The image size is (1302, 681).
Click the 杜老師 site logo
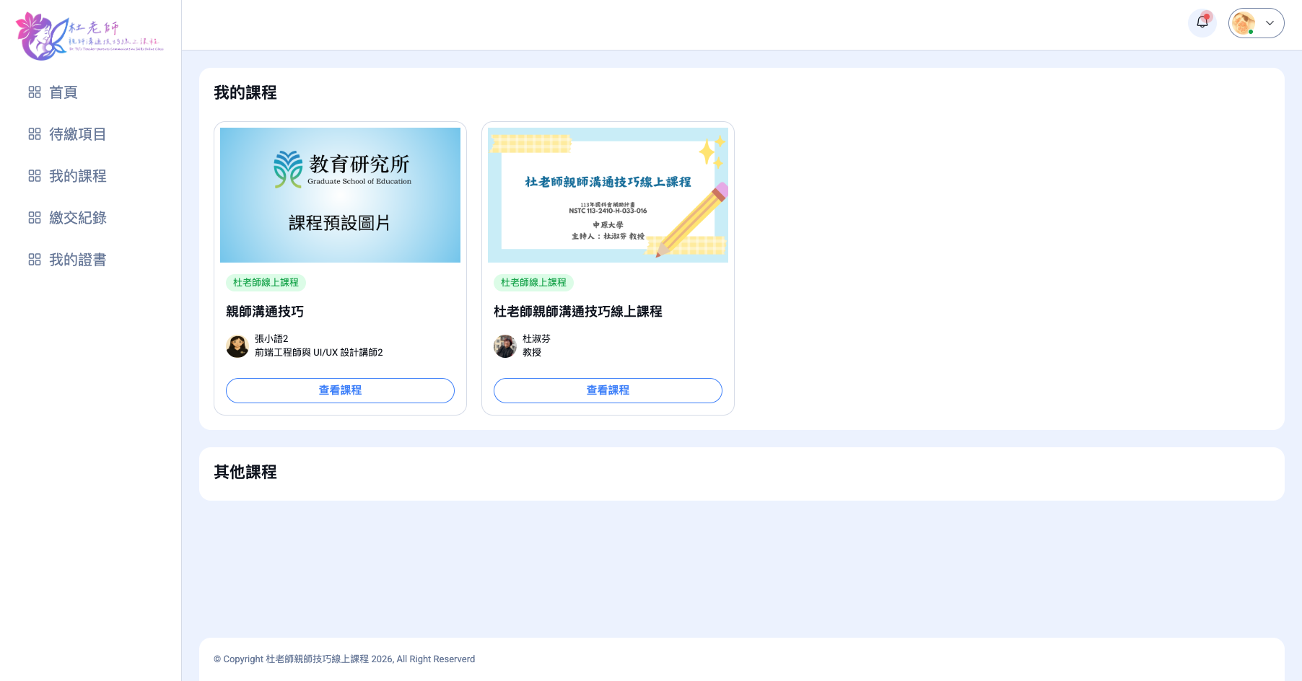[x=89, y=35]
